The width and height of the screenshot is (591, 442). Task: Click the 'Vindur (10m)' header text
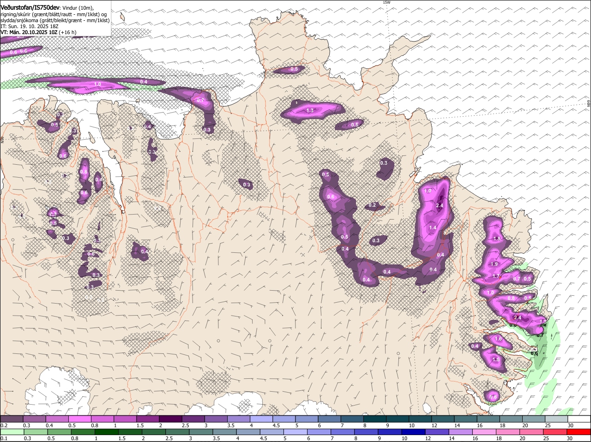coord(78,8)
